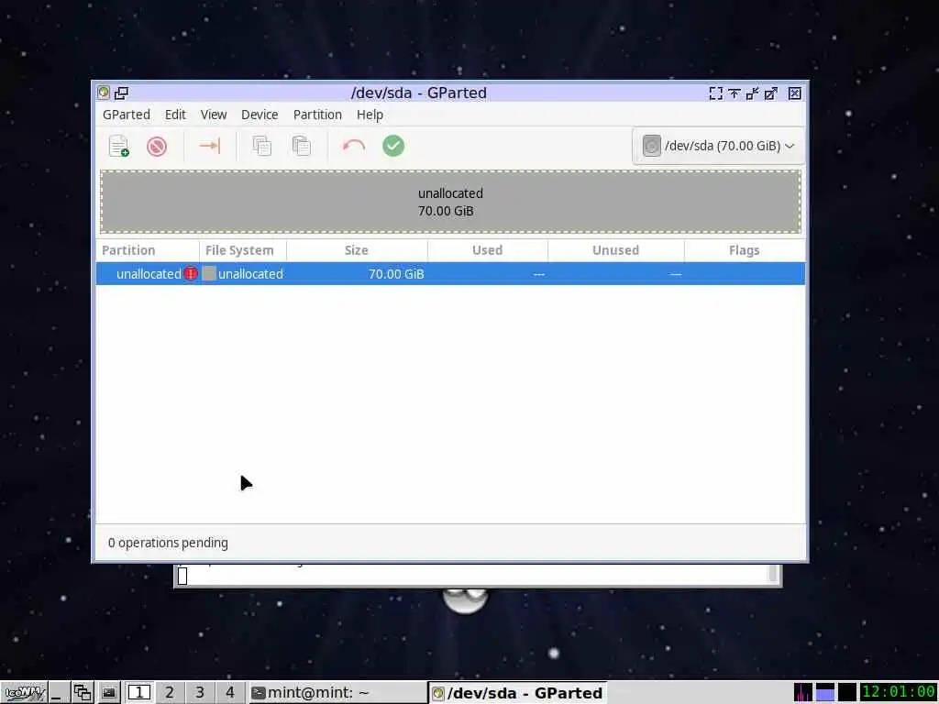Open the Partition menu

pyautogui.click(x=317, y=115)
